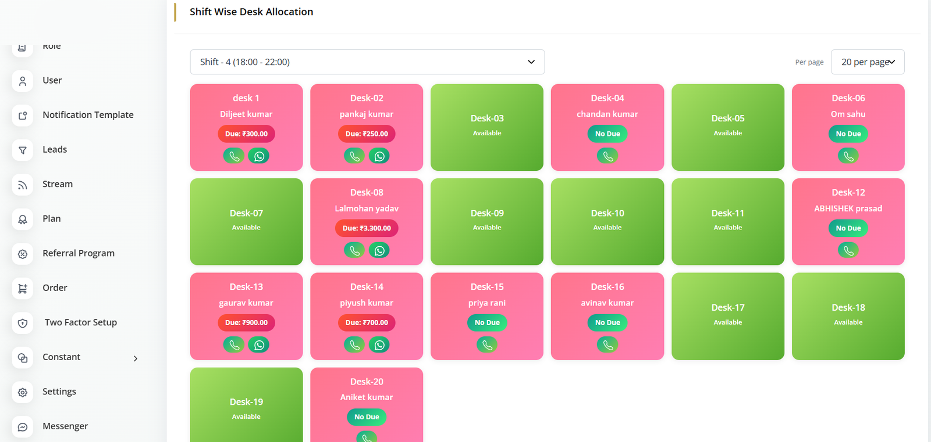Click the Settings gear icon in sidebar
Viewport: 931px width, 442px height.
[23, 392]
